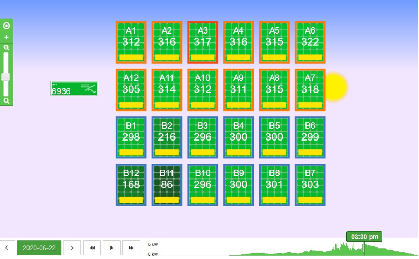
Task: Click the 03:30 pm timeline marker
Action: click(x=364, y=236)
